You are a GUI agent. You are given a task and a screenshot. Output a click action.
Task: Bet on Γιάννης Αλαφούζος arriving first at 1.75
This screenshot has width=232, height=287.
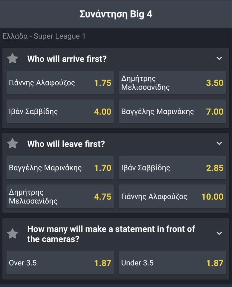coord(60,83)
